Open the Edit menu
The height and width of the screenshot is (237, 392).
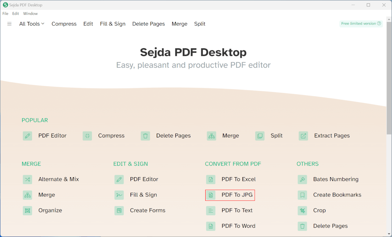(16, 14)
